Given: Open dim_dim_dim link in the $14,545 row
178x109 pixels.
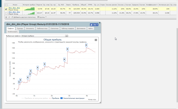Looking at the screenshot, I should pyautogui.click(x=14, y=8).
